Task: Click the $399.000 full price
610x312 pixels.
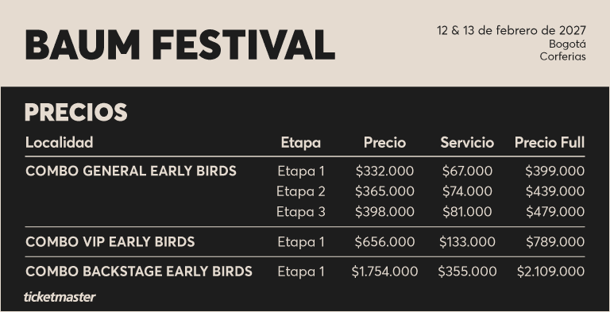Action: (x=554, y=171)
